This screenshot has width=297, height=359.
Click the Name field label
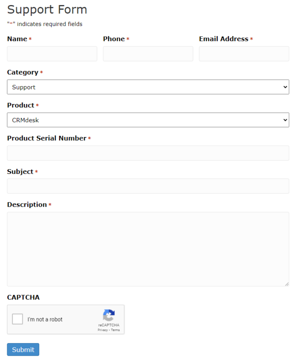[17, 39]
